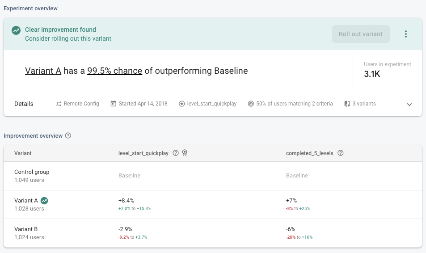Click the green trending improvement icon in banner
Viewport: 426px width, 253px height.
tap(16, 30)
